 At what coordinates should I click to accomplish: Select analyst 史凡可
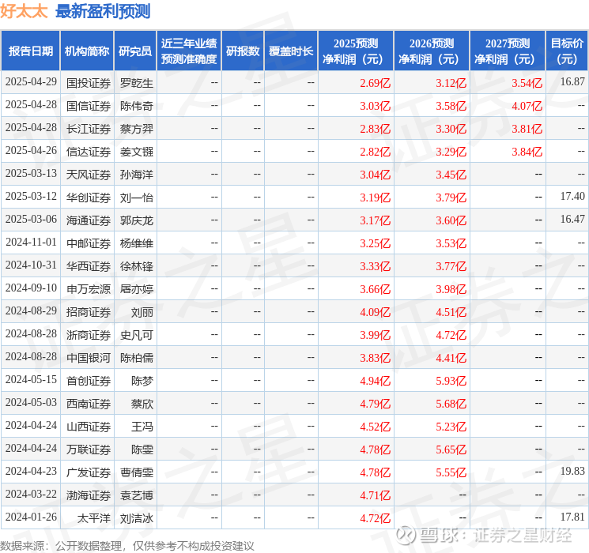pyautogui.click(x=137, y=335)
